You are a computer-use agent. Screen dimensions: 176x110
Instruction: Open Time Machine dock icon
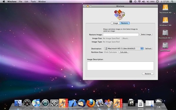[x=45, y=103]
